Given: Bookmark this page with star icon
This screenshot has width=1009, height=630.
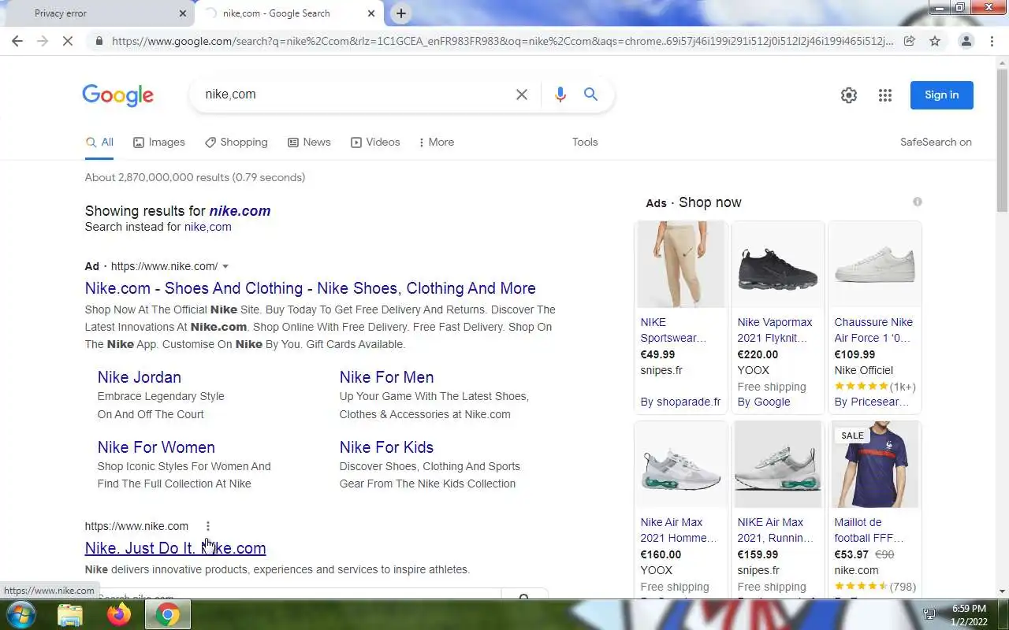Looking at the screenshot, I should click(x=935, y=41).
